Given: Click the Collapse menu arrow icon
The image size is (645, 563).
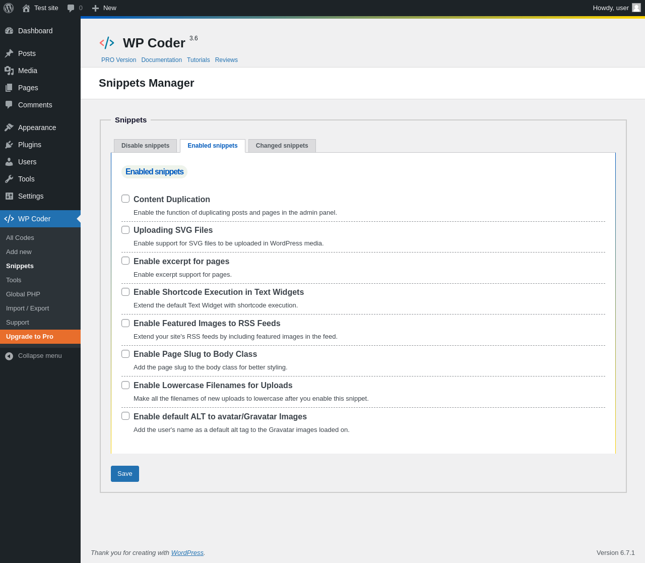Looking at the screenshot, I should coord(9,356).
